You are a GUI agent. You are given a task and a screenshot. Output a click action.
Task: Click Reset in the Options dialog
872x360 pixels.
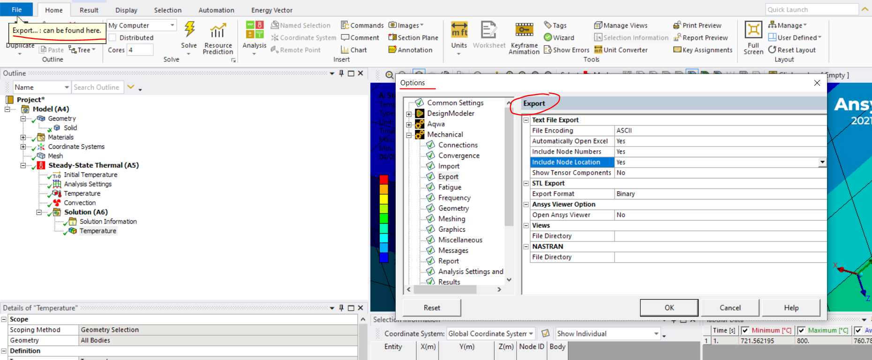coord(432,308)
